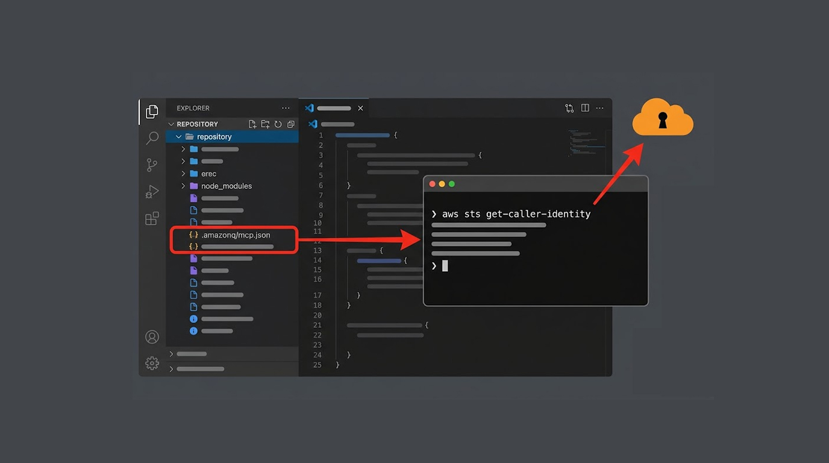
Task: Click line number 13 in the gutter
Action: [x=318, y=250]
